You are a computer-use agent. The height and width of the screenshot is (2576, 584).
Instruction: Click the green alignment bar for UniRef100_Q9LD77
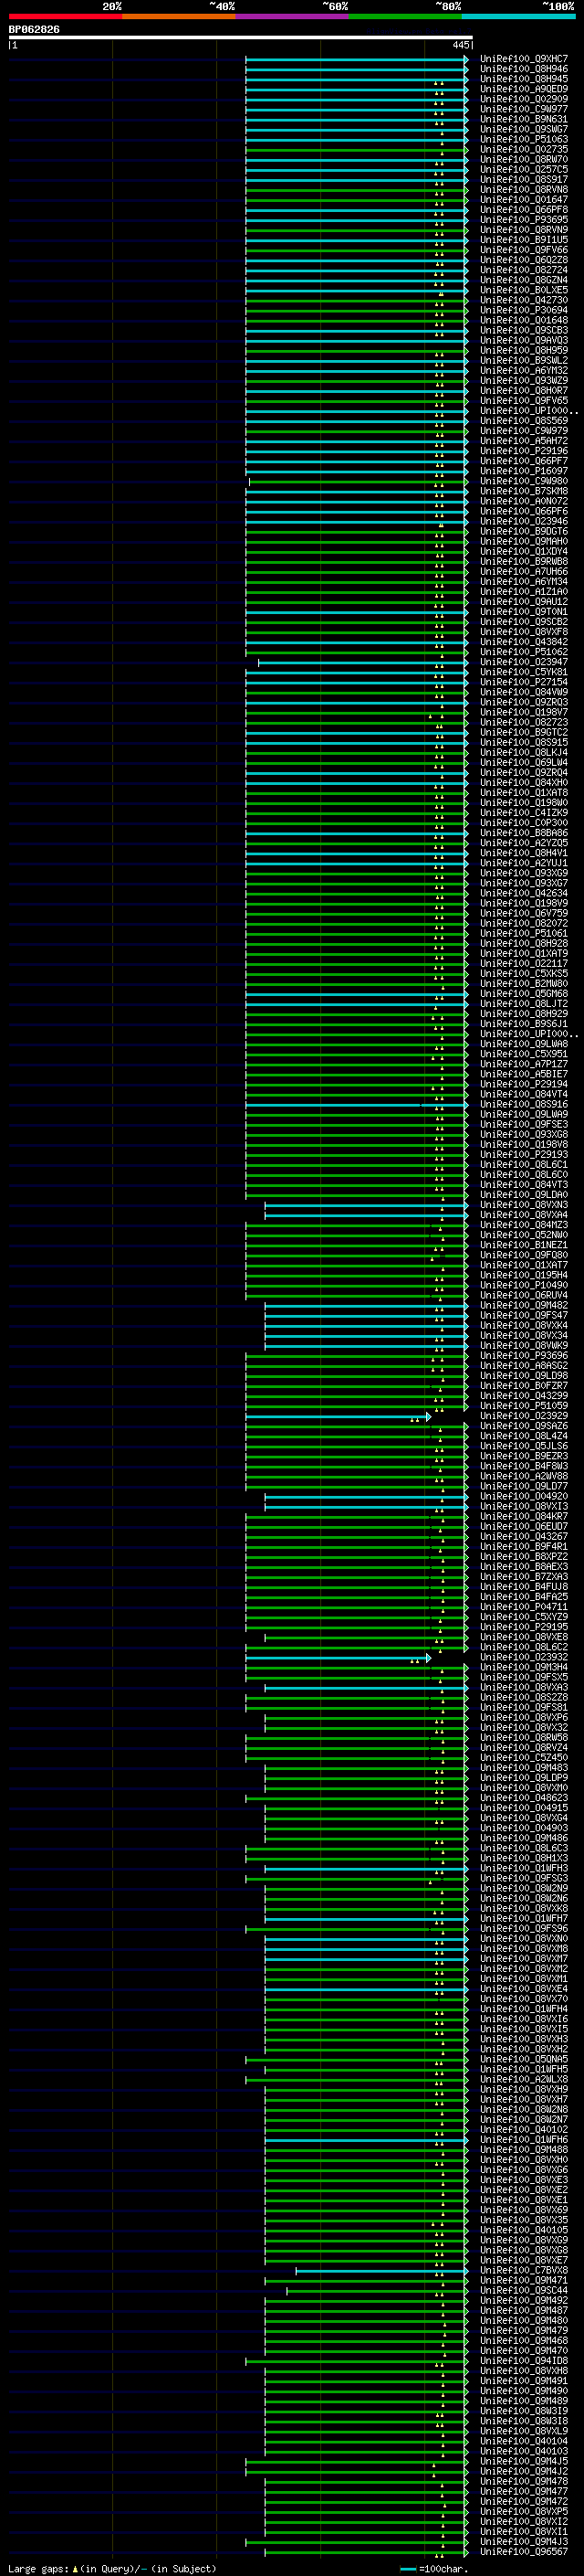click(x=357, y=1487)
